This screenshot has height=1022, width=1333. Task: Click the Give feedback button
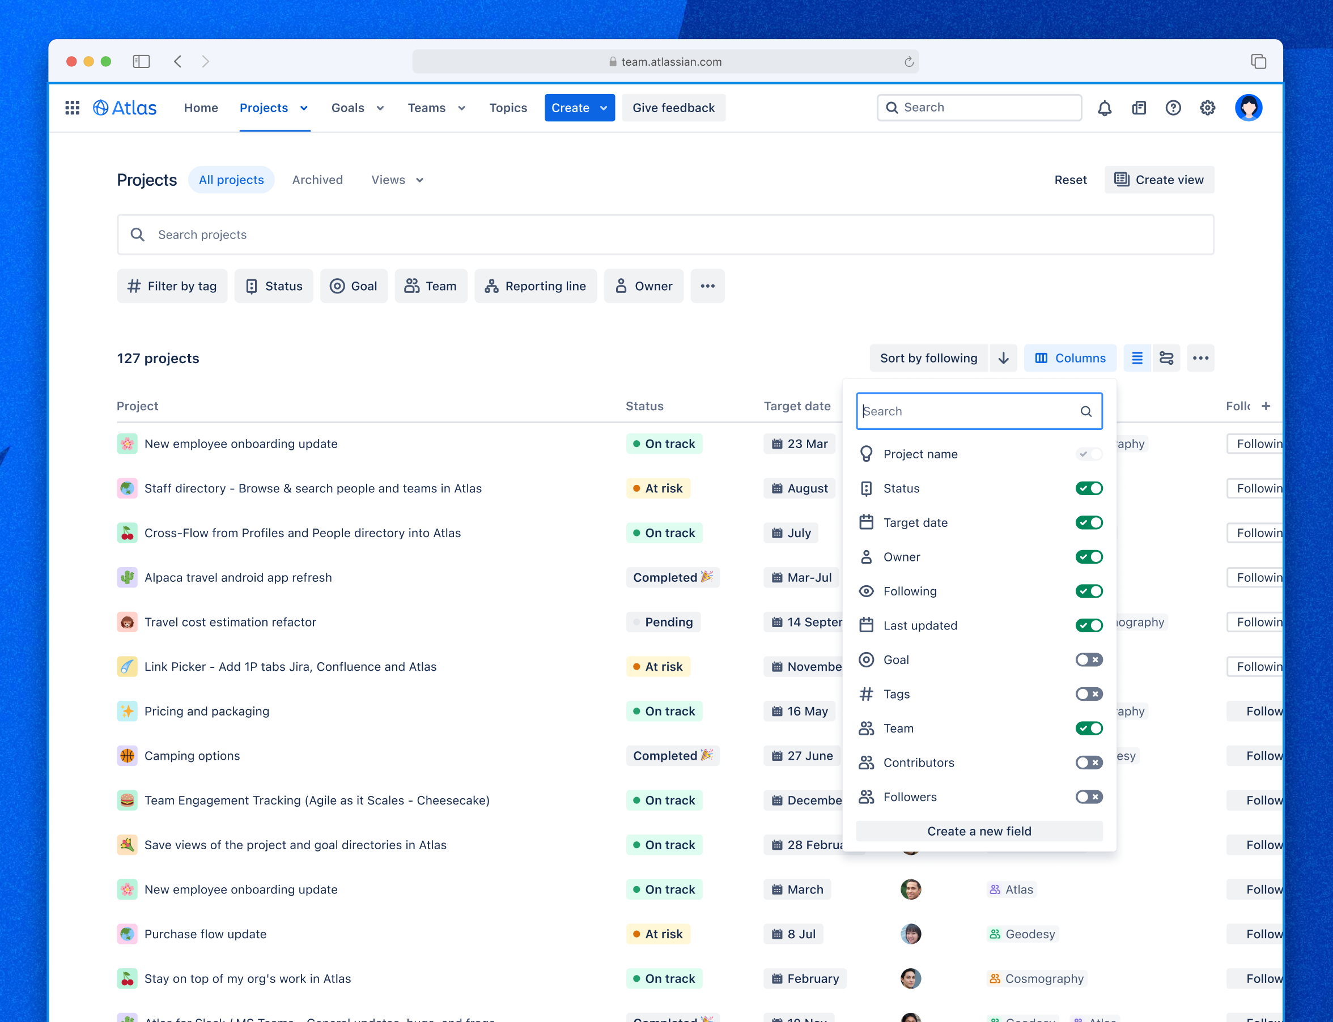[x=673, y=108]
